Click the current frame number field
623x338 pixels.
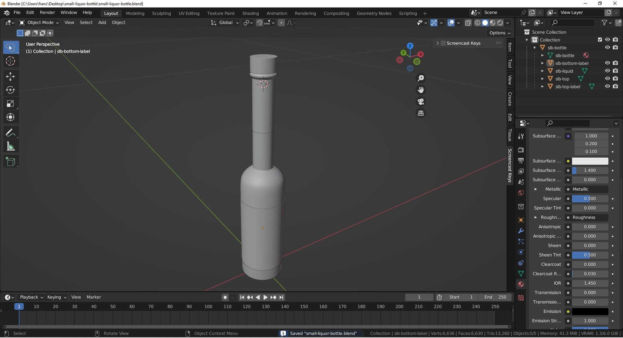pos(419,297)
